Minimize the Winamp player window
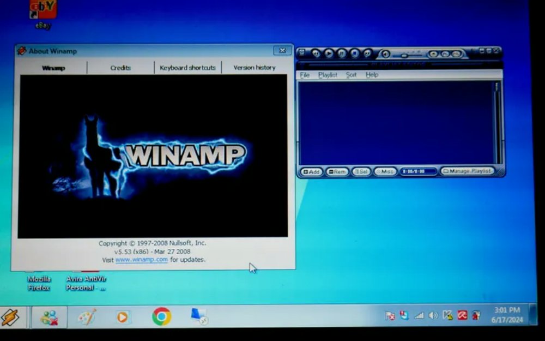The height and width of the screenshot is (341, 545). tap(482, 51)
